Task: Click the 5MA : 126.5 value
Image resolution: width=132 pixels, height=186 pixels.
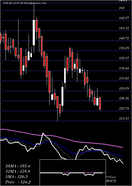Action: (16, 177)
